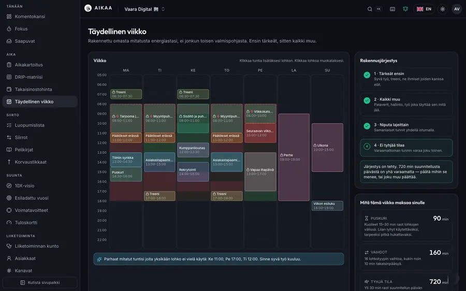
Task: Open Friday Viikkokats... 08:00-10:00 block
Action: [x=260, y=113]
